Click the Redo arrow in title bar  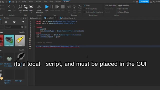pyautogui.click(x=6, y=2)
